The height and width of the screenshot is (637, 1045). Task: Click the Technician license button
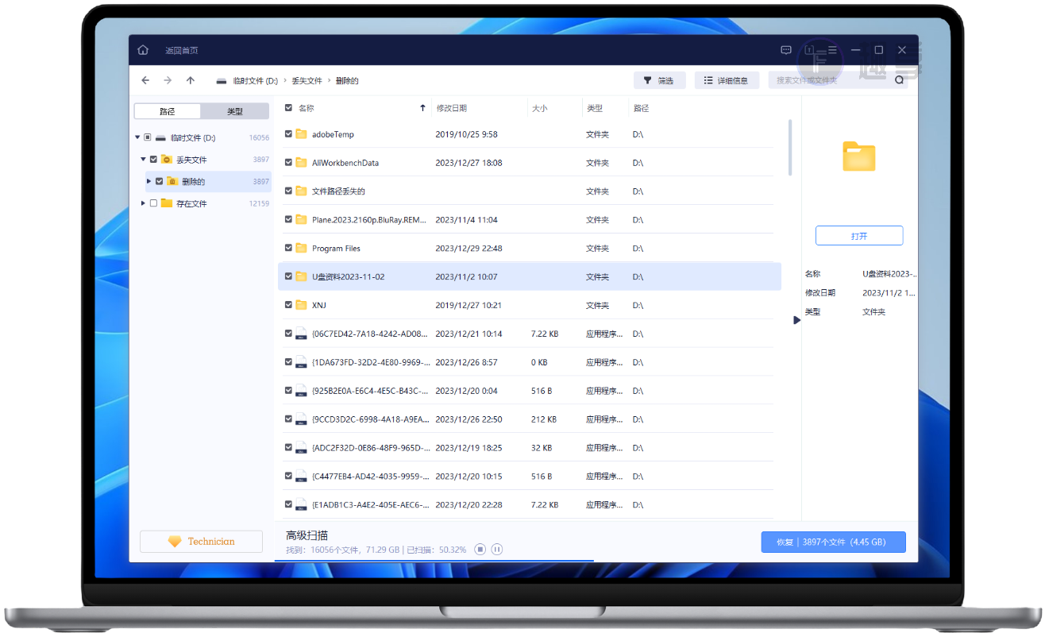pyautogui.click(x=201, y=542)
